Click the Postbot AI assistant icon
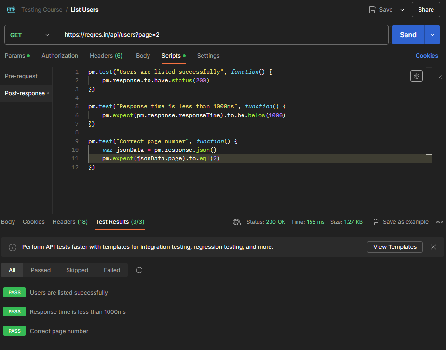This screenshot has width=446, height=350. pos(417,76)
